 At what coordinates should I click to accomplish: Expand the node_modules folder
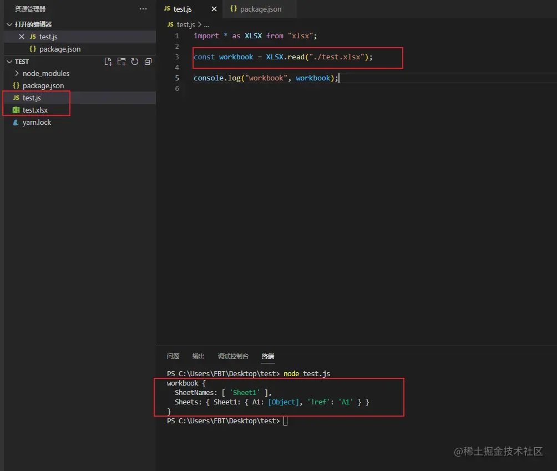point(18,73)
